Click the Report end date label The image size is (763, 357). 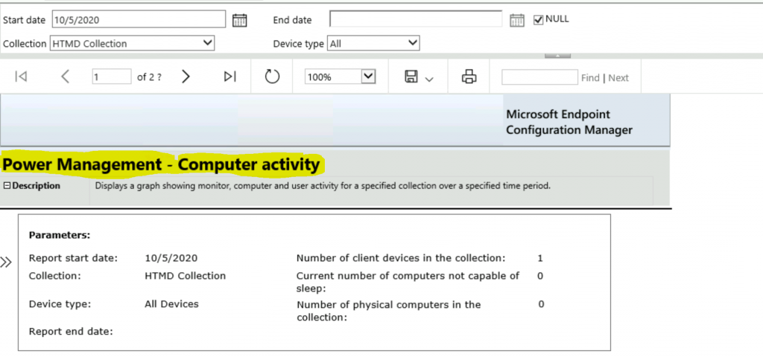[x=71, y=332]
